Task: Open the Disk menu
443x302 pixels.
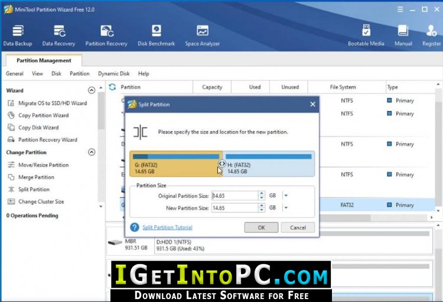Action: 56,73
